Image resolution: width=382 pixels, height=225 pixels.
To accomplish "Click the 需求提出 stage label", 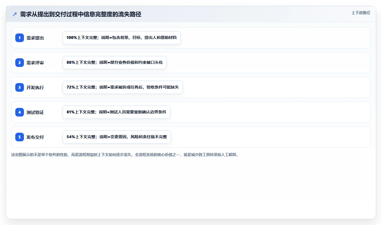I will coord(35,38).
